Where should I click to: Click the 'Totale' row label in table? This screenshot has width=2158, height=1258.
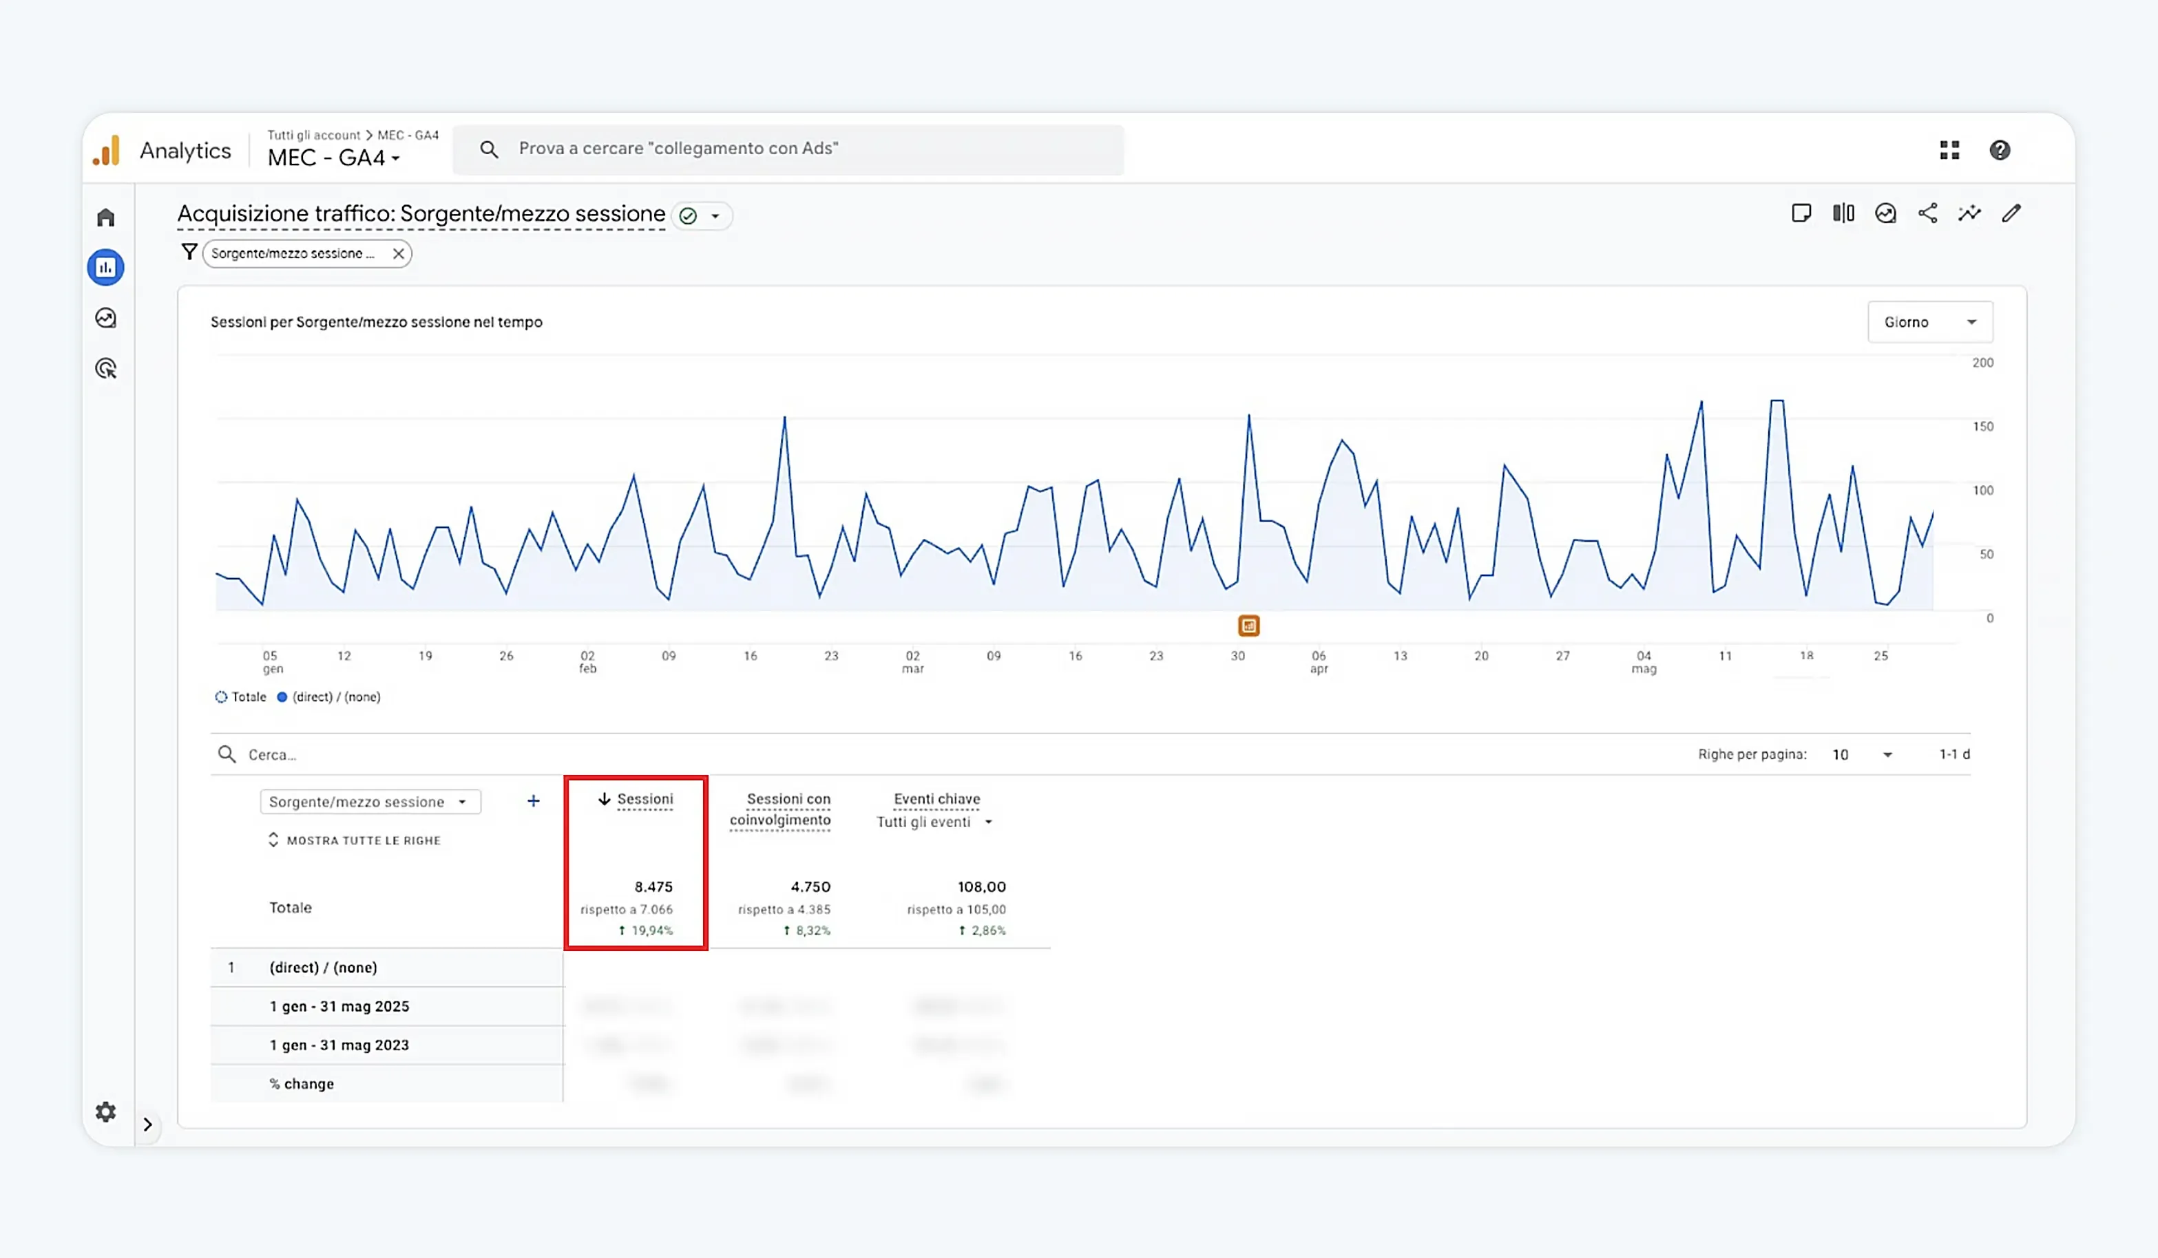291,907
